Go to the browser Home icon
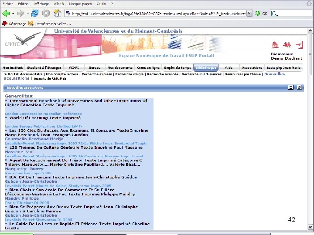 (x=58, y=13)
